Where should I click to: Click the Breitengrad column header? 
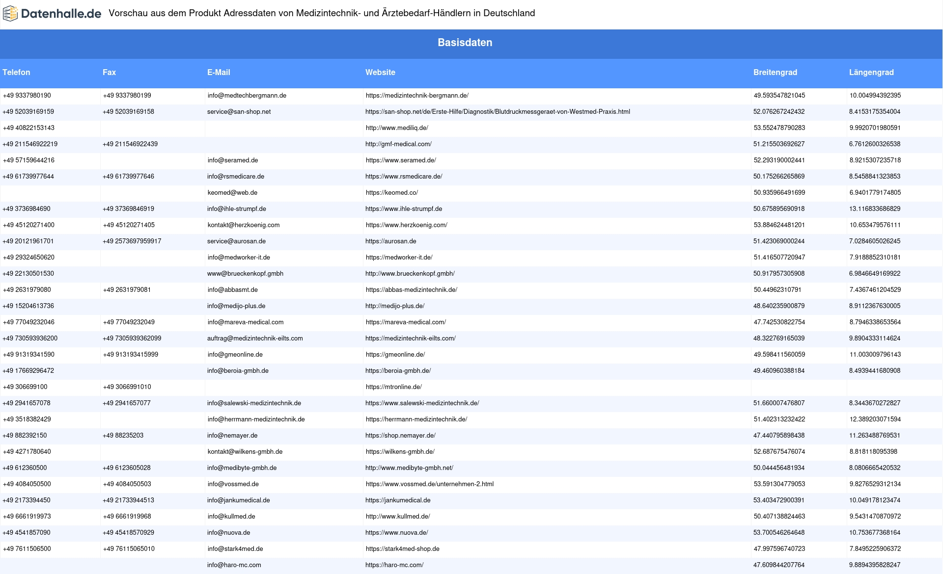(775, 72)
